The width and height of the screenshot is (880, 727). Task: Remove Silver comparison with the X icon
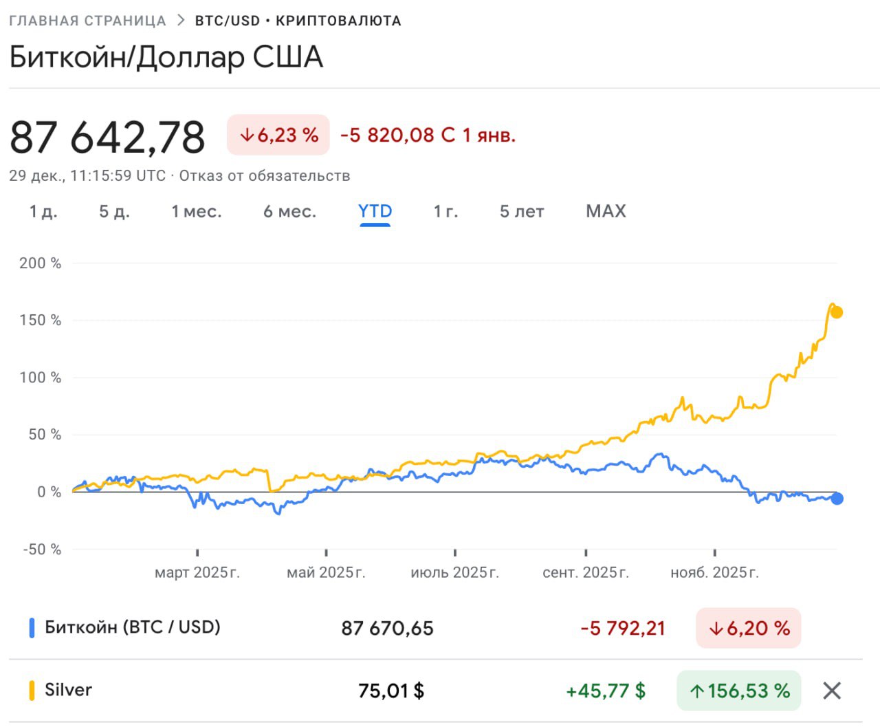coord(832,691)
